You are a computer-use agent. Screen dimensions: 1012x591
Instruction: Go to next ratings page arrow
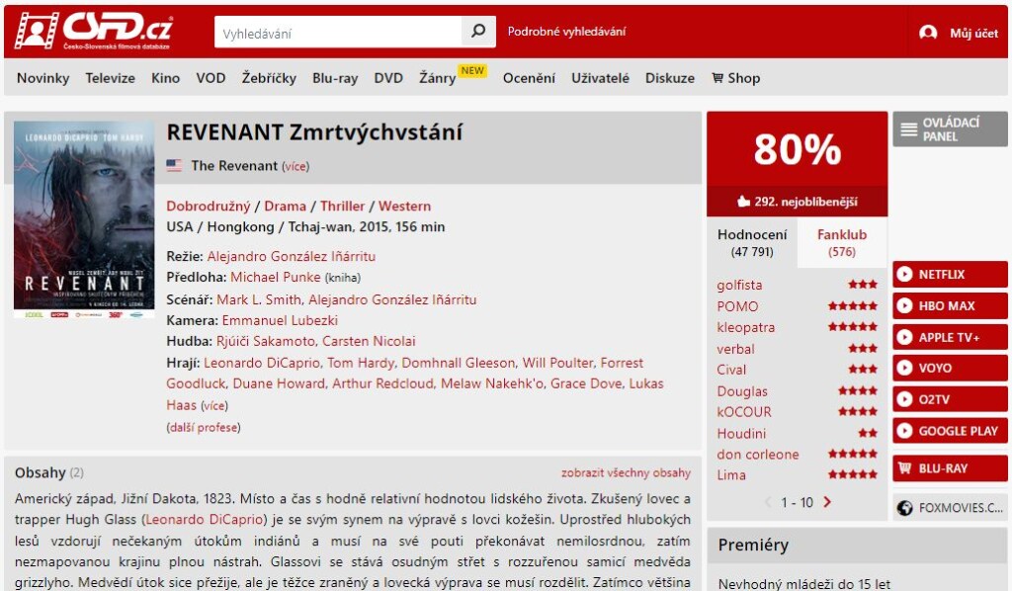click(827, 502)
